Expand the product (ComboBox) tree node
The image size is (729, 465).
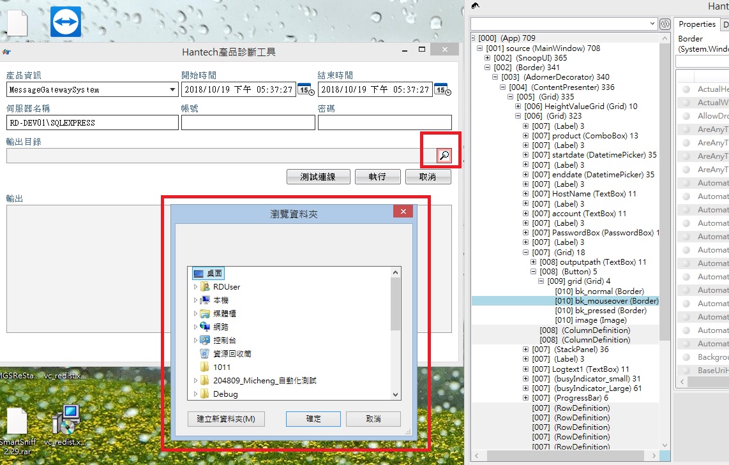click(526, 136)
